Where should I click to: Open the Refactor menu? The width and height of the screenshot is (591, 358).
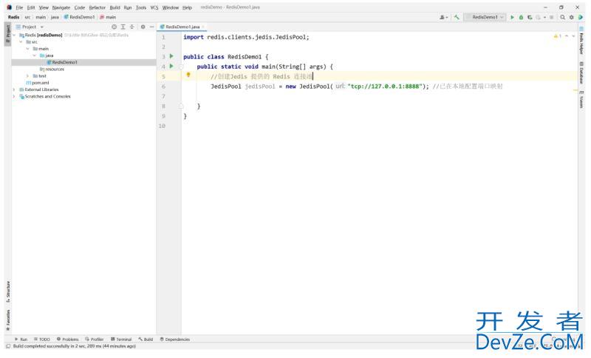coord(98,7)
